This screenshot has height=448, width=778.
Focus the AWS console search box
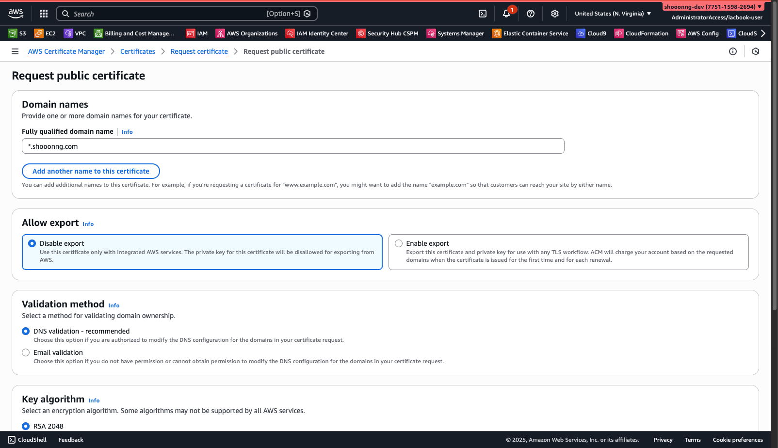pyautogui.click(x=187, y=14)
